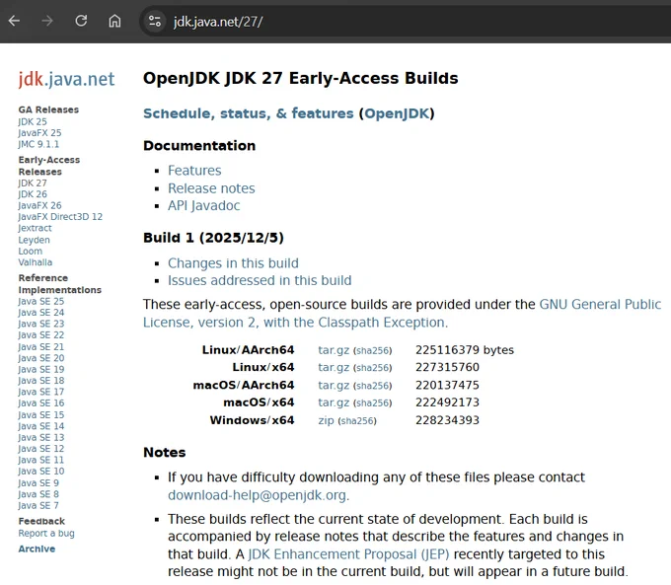Download Windows/x64 zip build
Image resolution: width=671 pixels, height=585 pixels.
[x=326, y=420]
